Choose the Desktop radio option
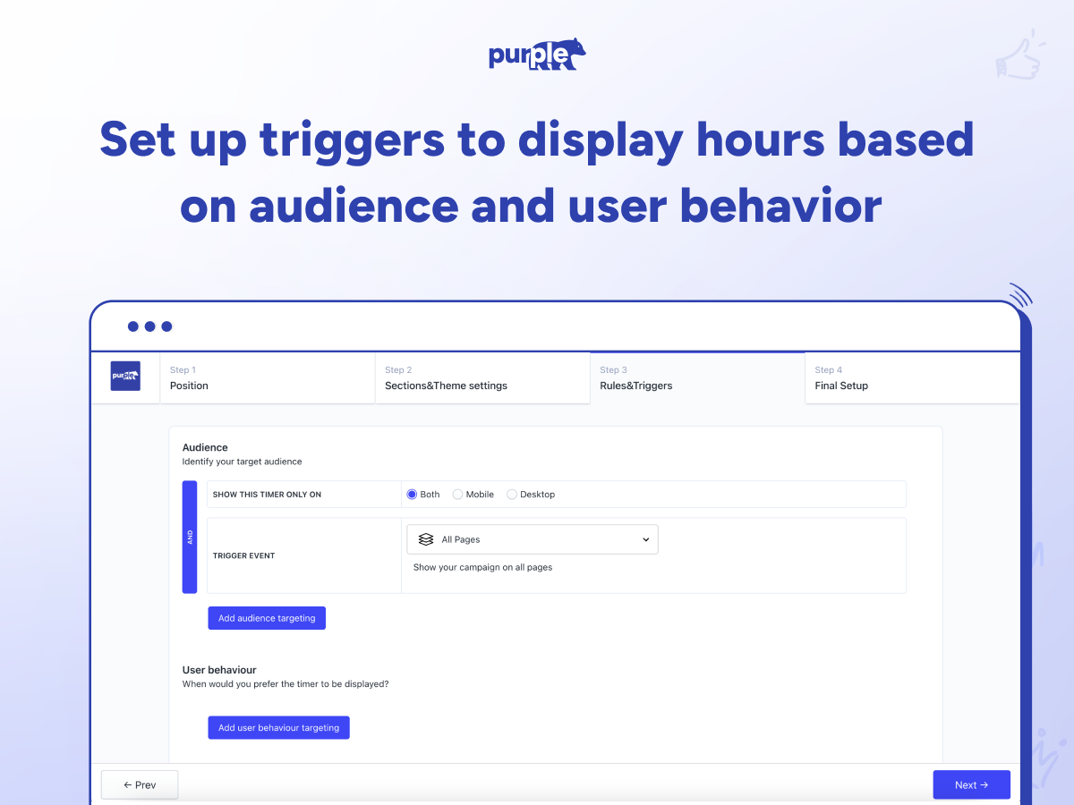Screen dimensions: 1074x805 pos(512,494)
